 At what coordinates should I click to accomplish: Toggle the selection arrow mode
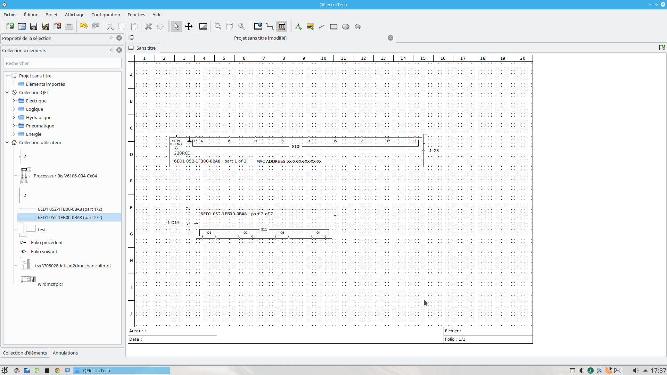pyautogui.click(x=176, y=26)
